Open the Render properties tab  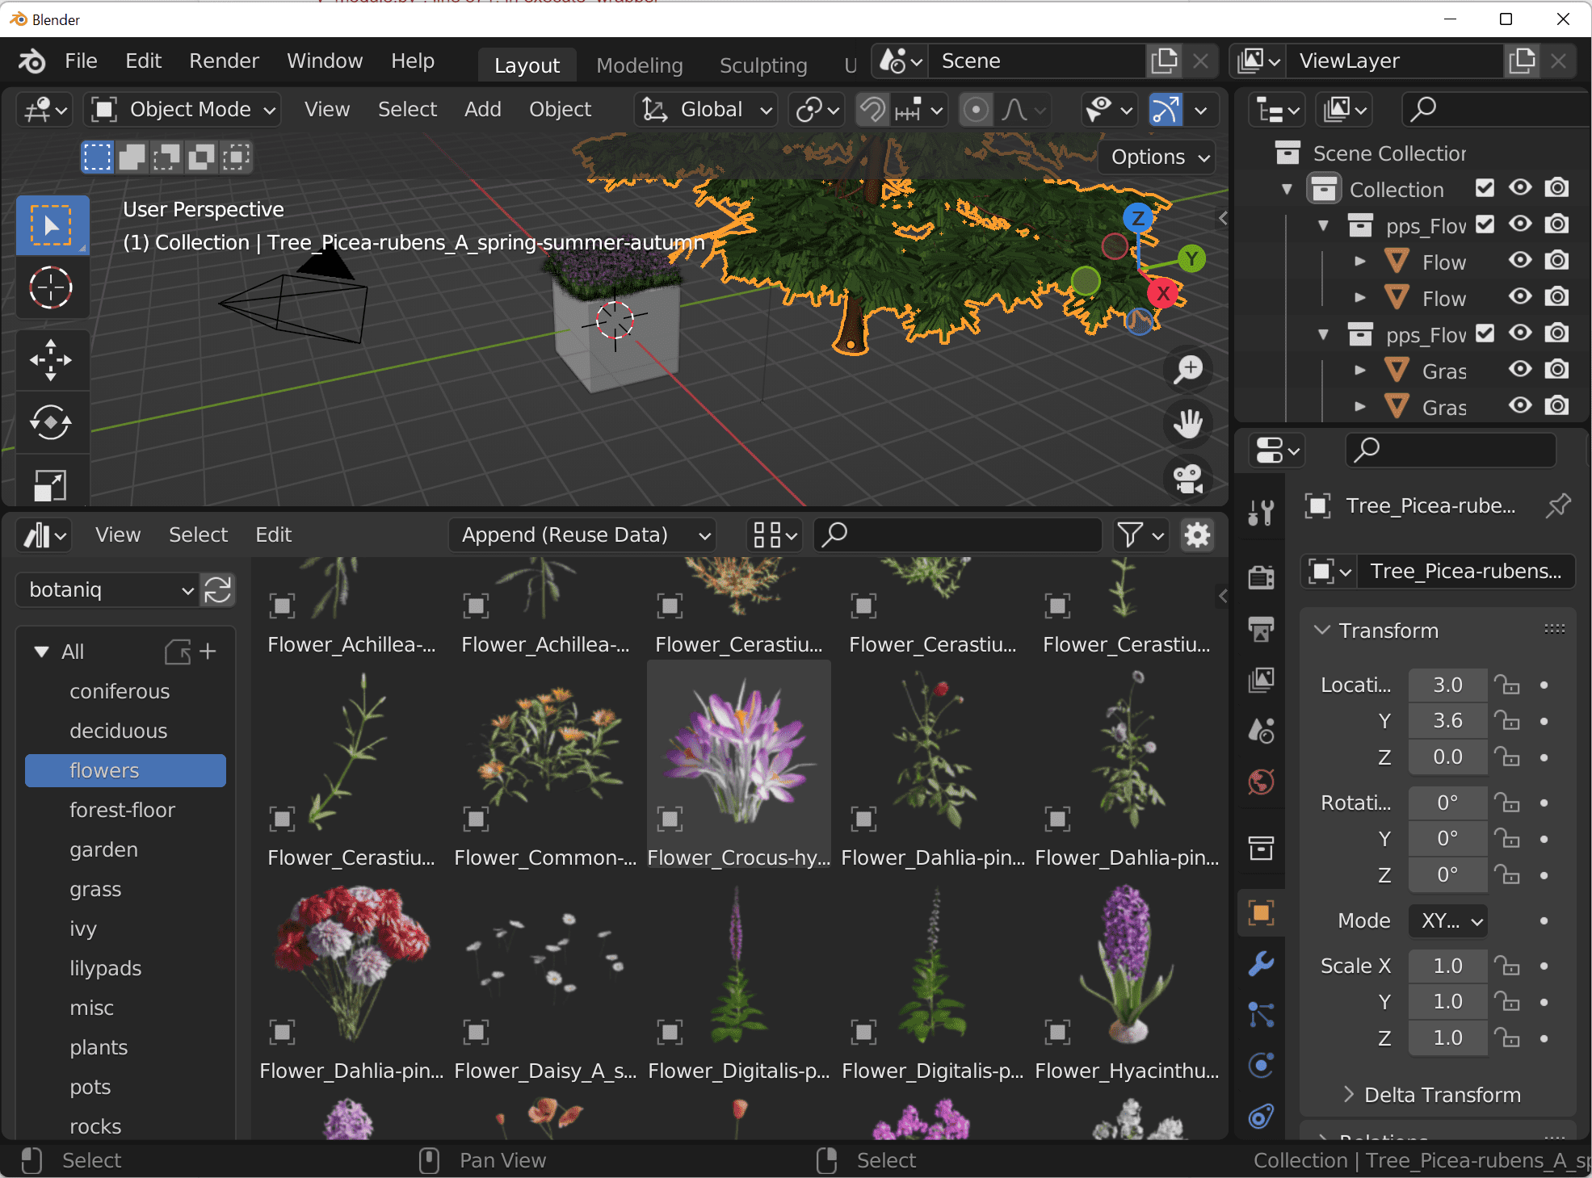tap(1261, 577)
